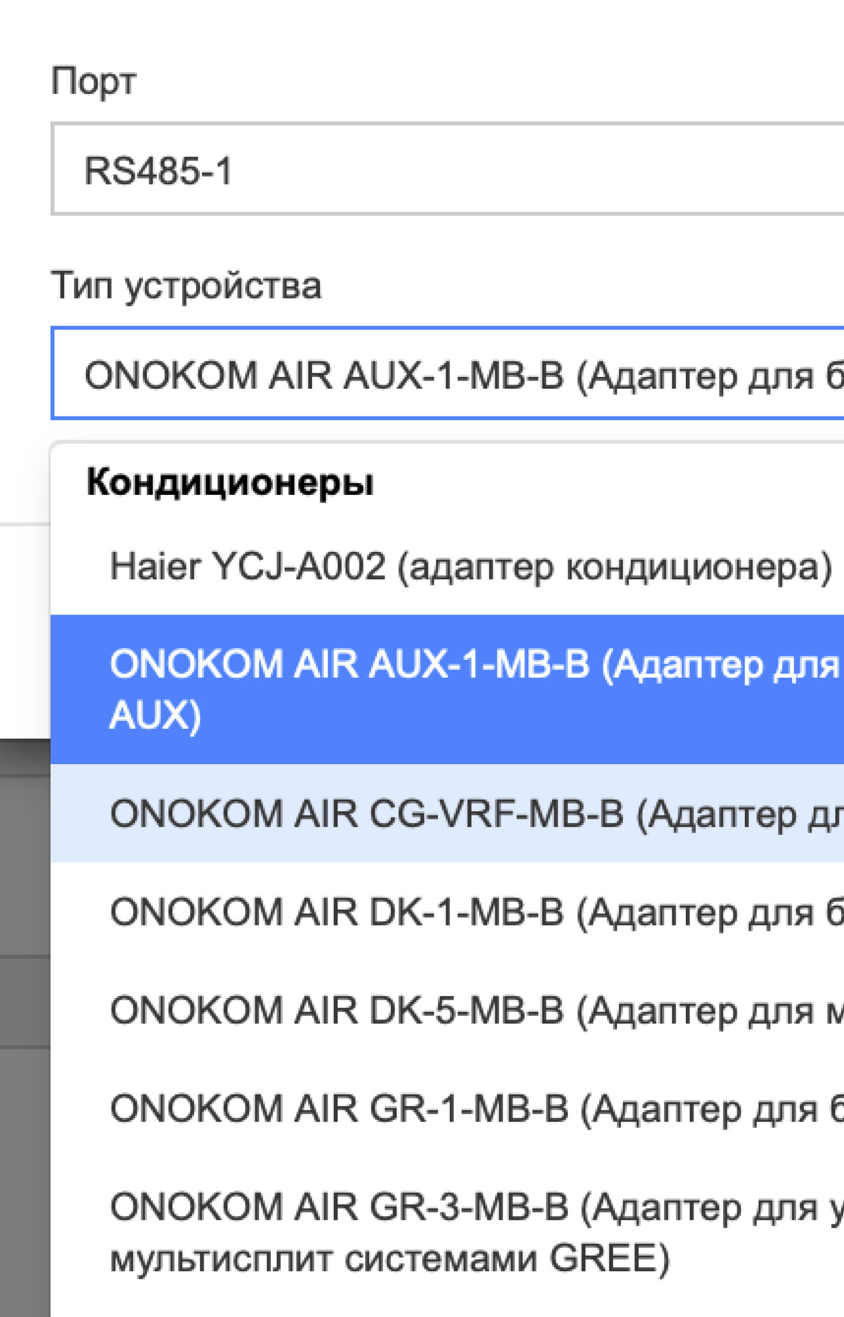The width and height of the screenshot is (844, 1317).
Task: Click the Кондиционеры group header
Action: click(x=230, y=482)
